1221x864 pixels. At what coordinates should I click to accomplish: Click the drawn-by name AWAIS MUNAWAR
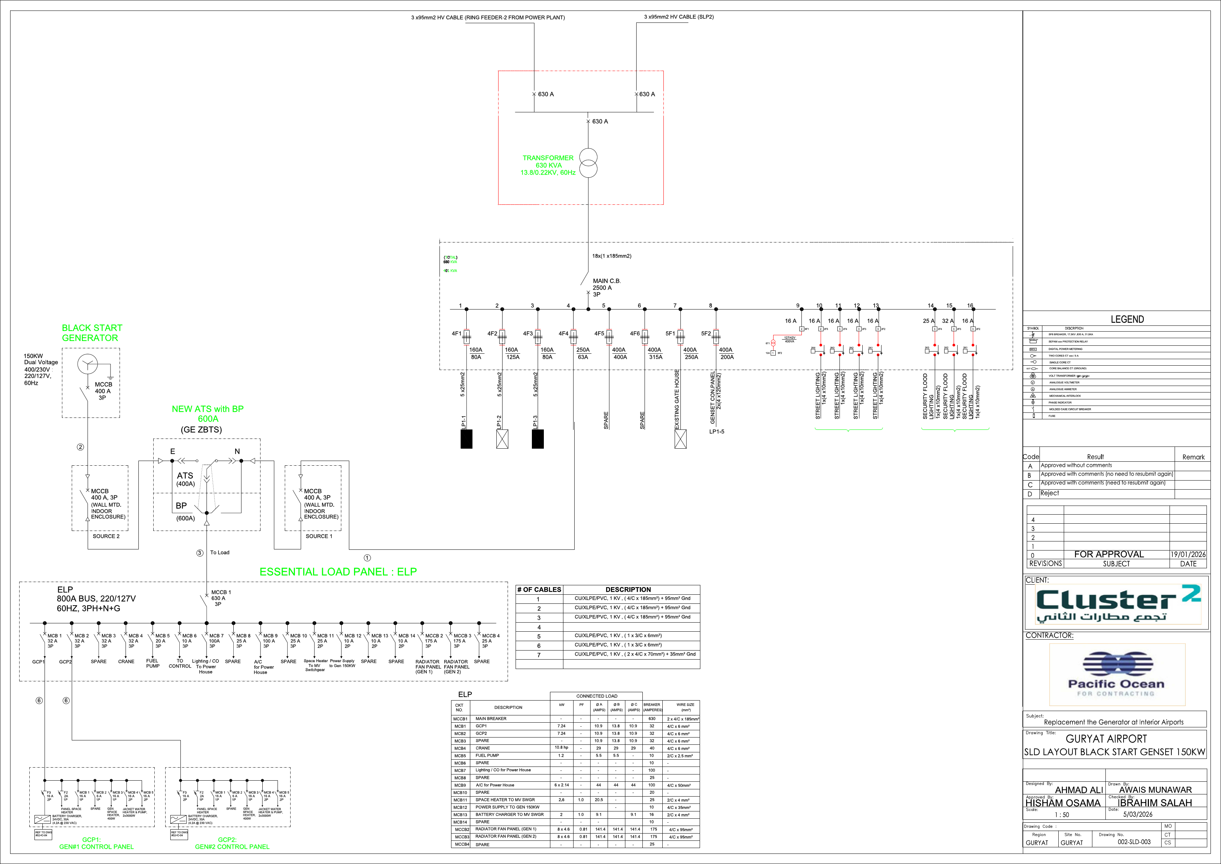point(1155,790)
